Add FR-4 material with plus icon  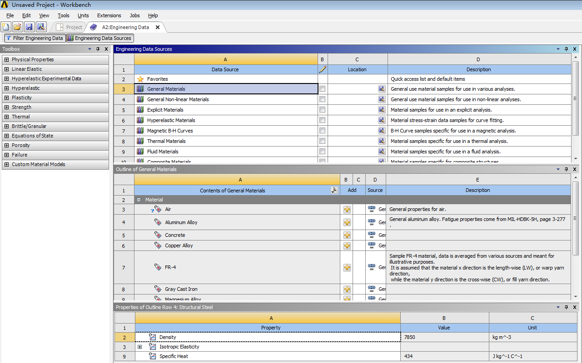click(347, 267)
